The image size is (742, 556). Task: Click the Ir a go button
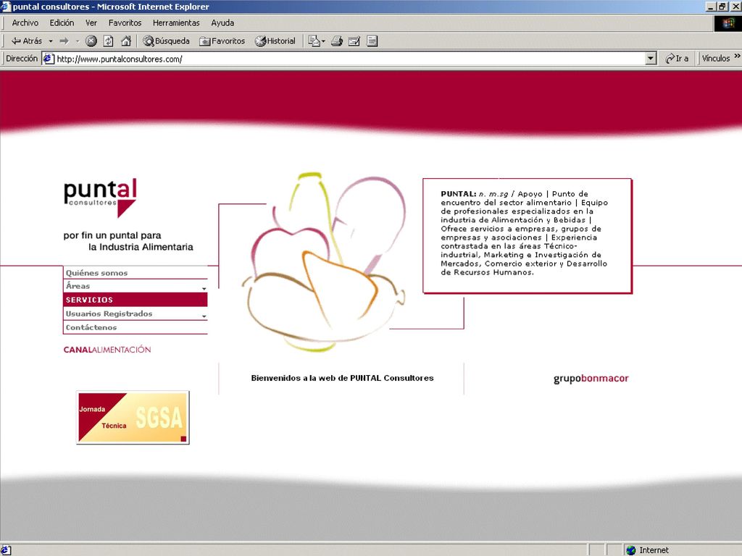click(x=677, y=59)
